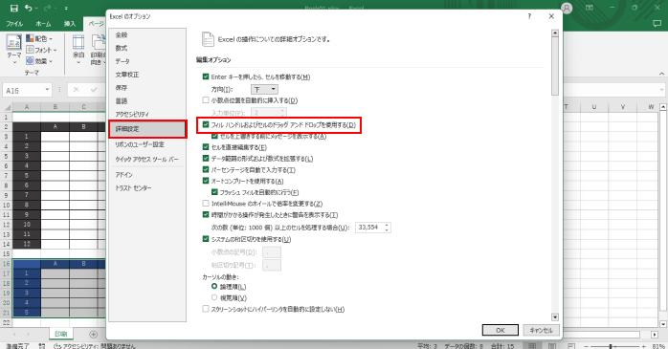The width and height of the screenshot is (668, 349).
Task: Open the 効果 theme effects icon
Action: pos(30,61)
